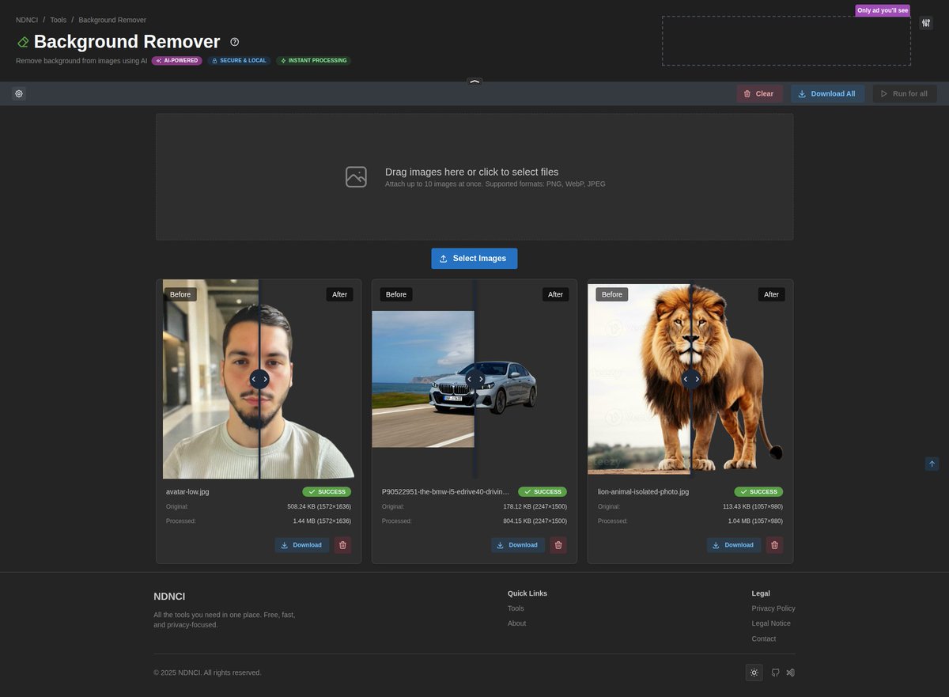Click lion-animal-isolated-photo.jpg file name
This screenshot has width=949, height=697.
tap(643, 491)
